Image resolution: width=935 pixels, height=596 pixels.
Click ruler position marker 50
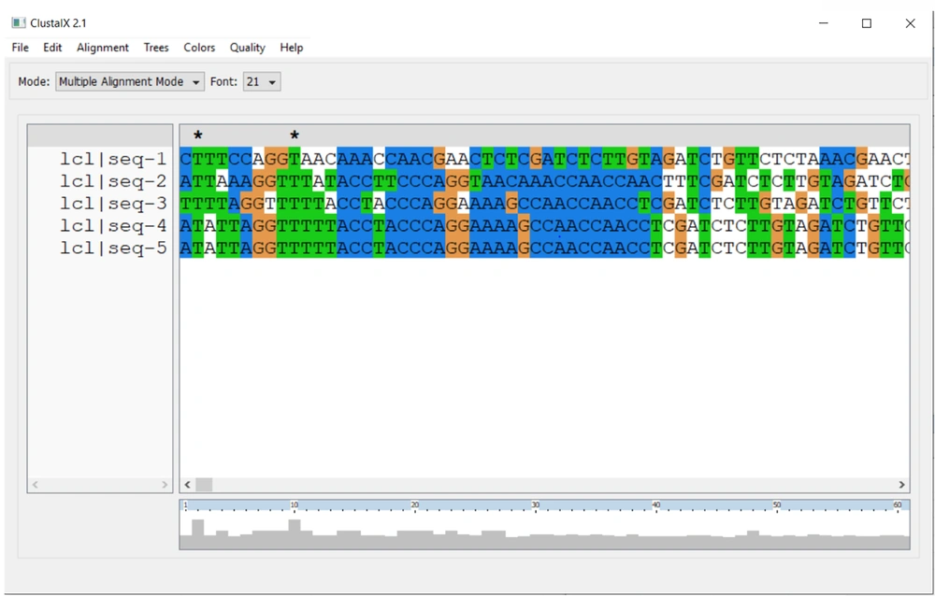click(776, 504)
